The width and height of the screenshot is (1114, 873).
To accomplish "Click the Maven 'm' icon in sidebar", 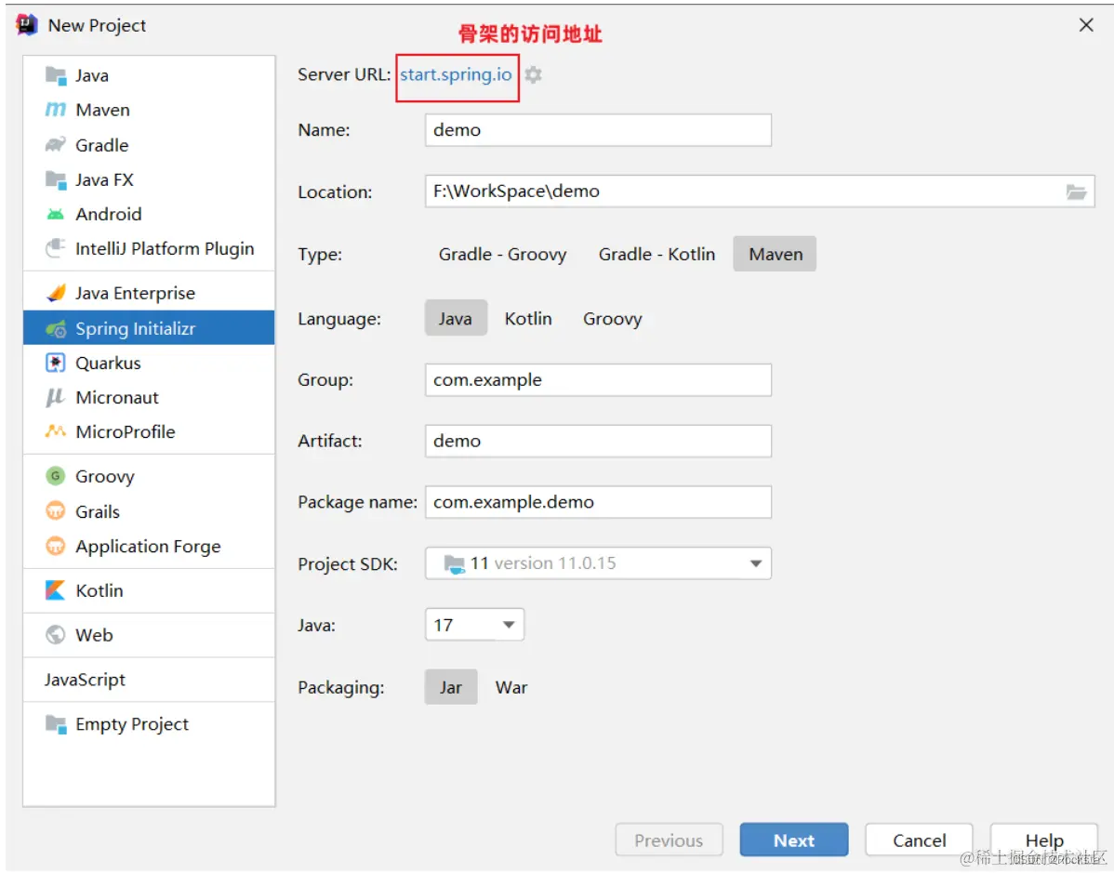I will pos(56,110).
